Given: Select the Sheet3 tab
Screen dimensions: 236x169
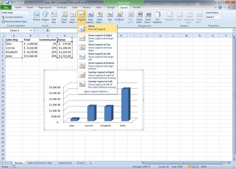Looking at the screenshot, I should [x=81, y=163].
